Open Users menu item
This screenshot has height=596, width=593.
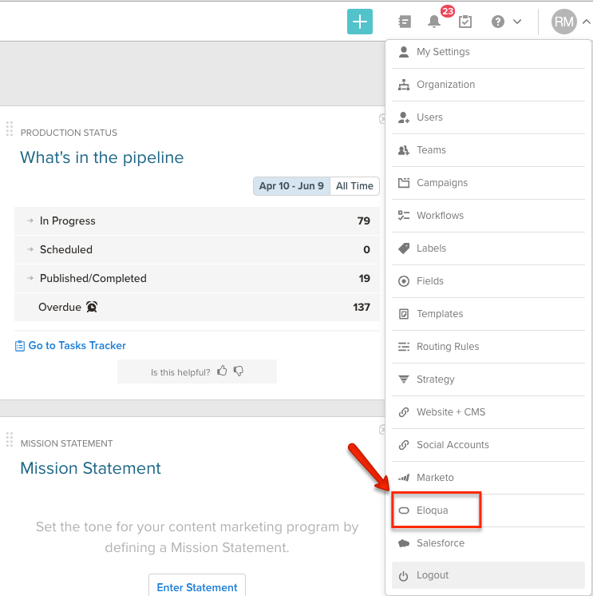click(x=488, y=117)
